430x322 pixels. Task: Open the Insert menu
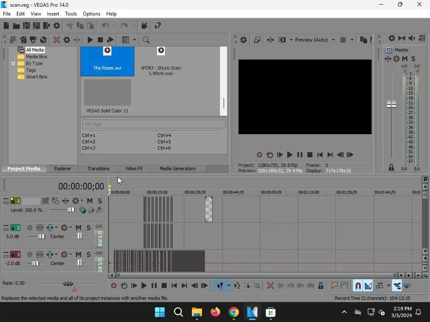point(53,14)
